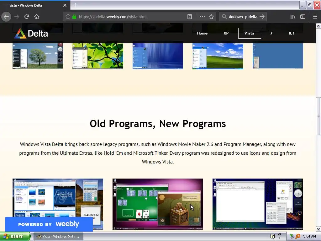Click the Delta logo
The width and height of the screenshot is (321, 241).
[x=31, y=33]
